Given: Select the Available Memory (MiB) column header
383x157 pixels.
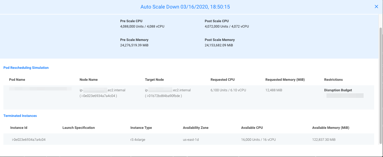Looking at the screenshot, I should pos(330,128).
